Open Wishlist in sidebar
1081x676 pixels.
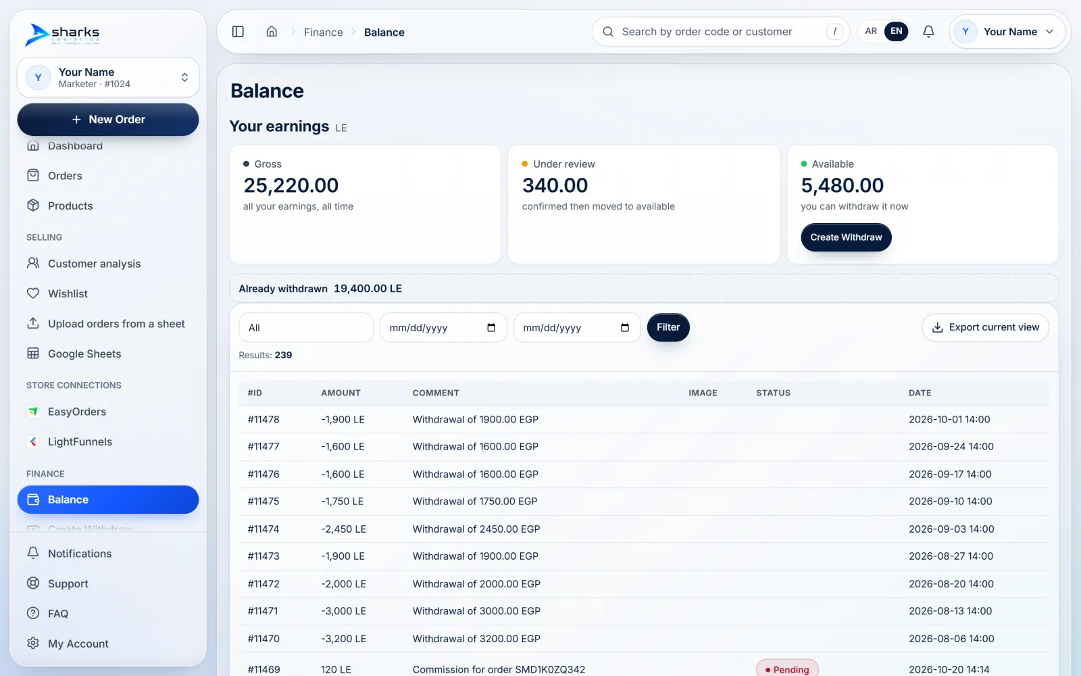pos(107,293)
